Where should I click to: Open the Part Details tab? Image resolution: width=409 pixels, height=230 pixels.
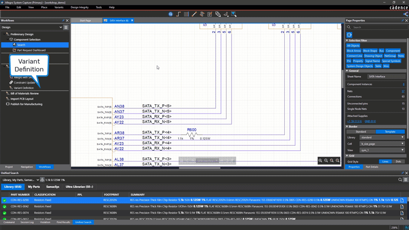click(x=372, y=167)
